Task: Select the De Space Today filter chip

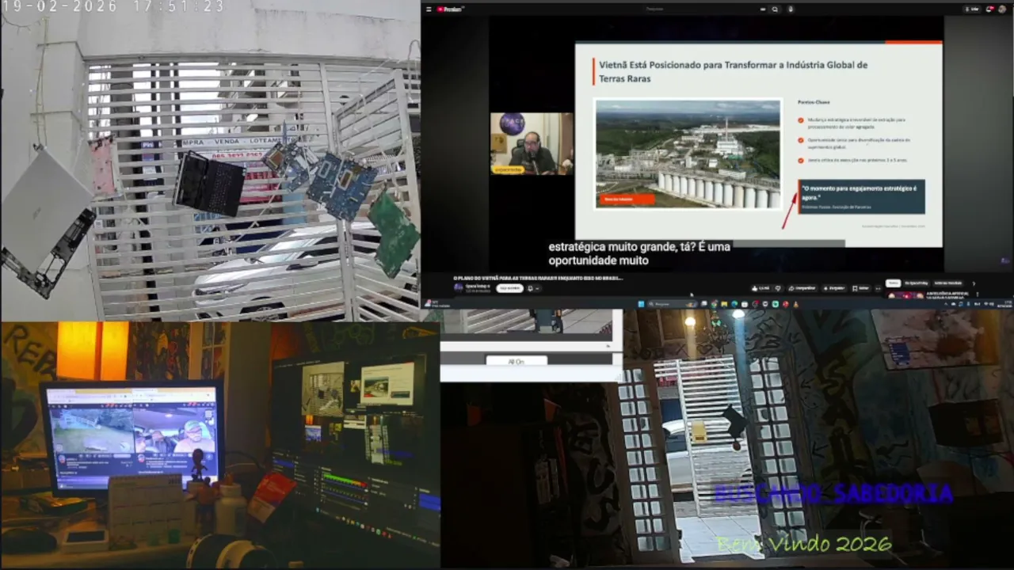Action: click(917, 283)
